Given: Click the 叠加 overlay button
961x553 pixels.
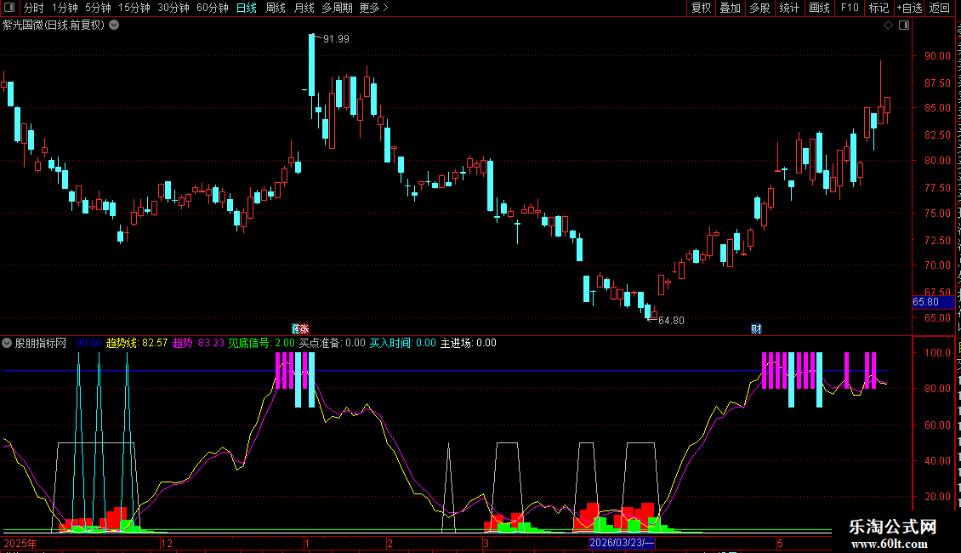Looking at the screenshot, I should pos(730,8).
